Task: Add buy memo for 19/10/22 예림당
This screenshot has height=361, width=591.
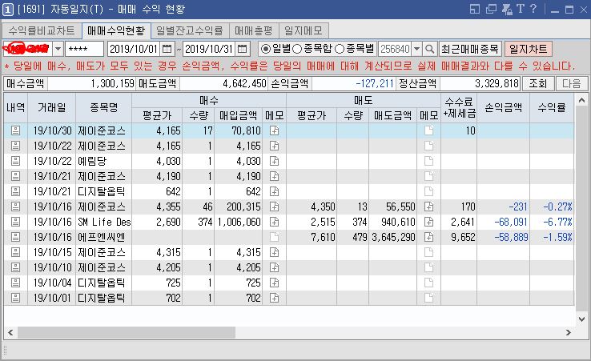Action: click(275, 161)
